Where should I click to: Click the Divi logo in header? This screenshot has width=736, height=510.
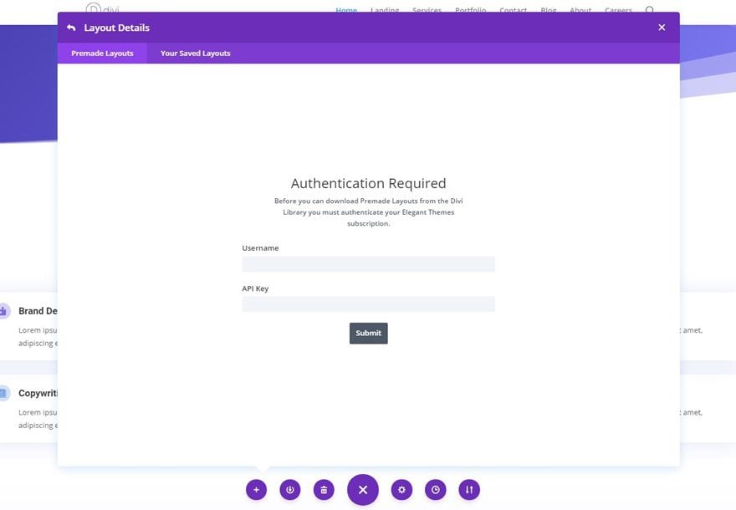coord(103,8)
